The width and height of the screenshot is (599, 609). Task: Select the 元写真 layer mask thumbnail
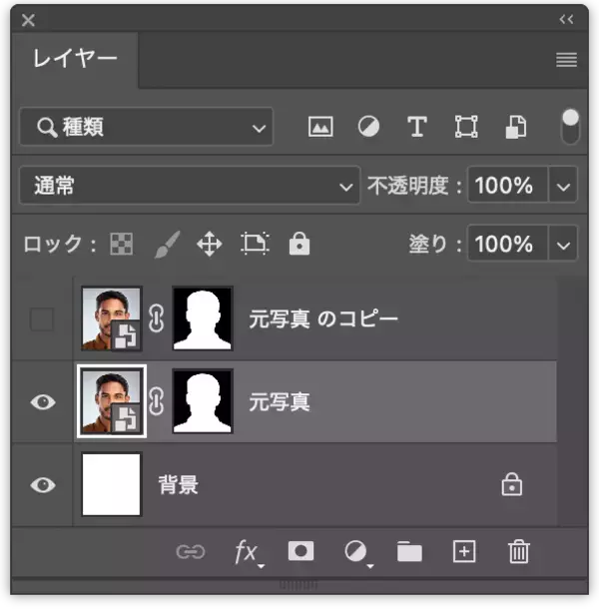(203, 401)
